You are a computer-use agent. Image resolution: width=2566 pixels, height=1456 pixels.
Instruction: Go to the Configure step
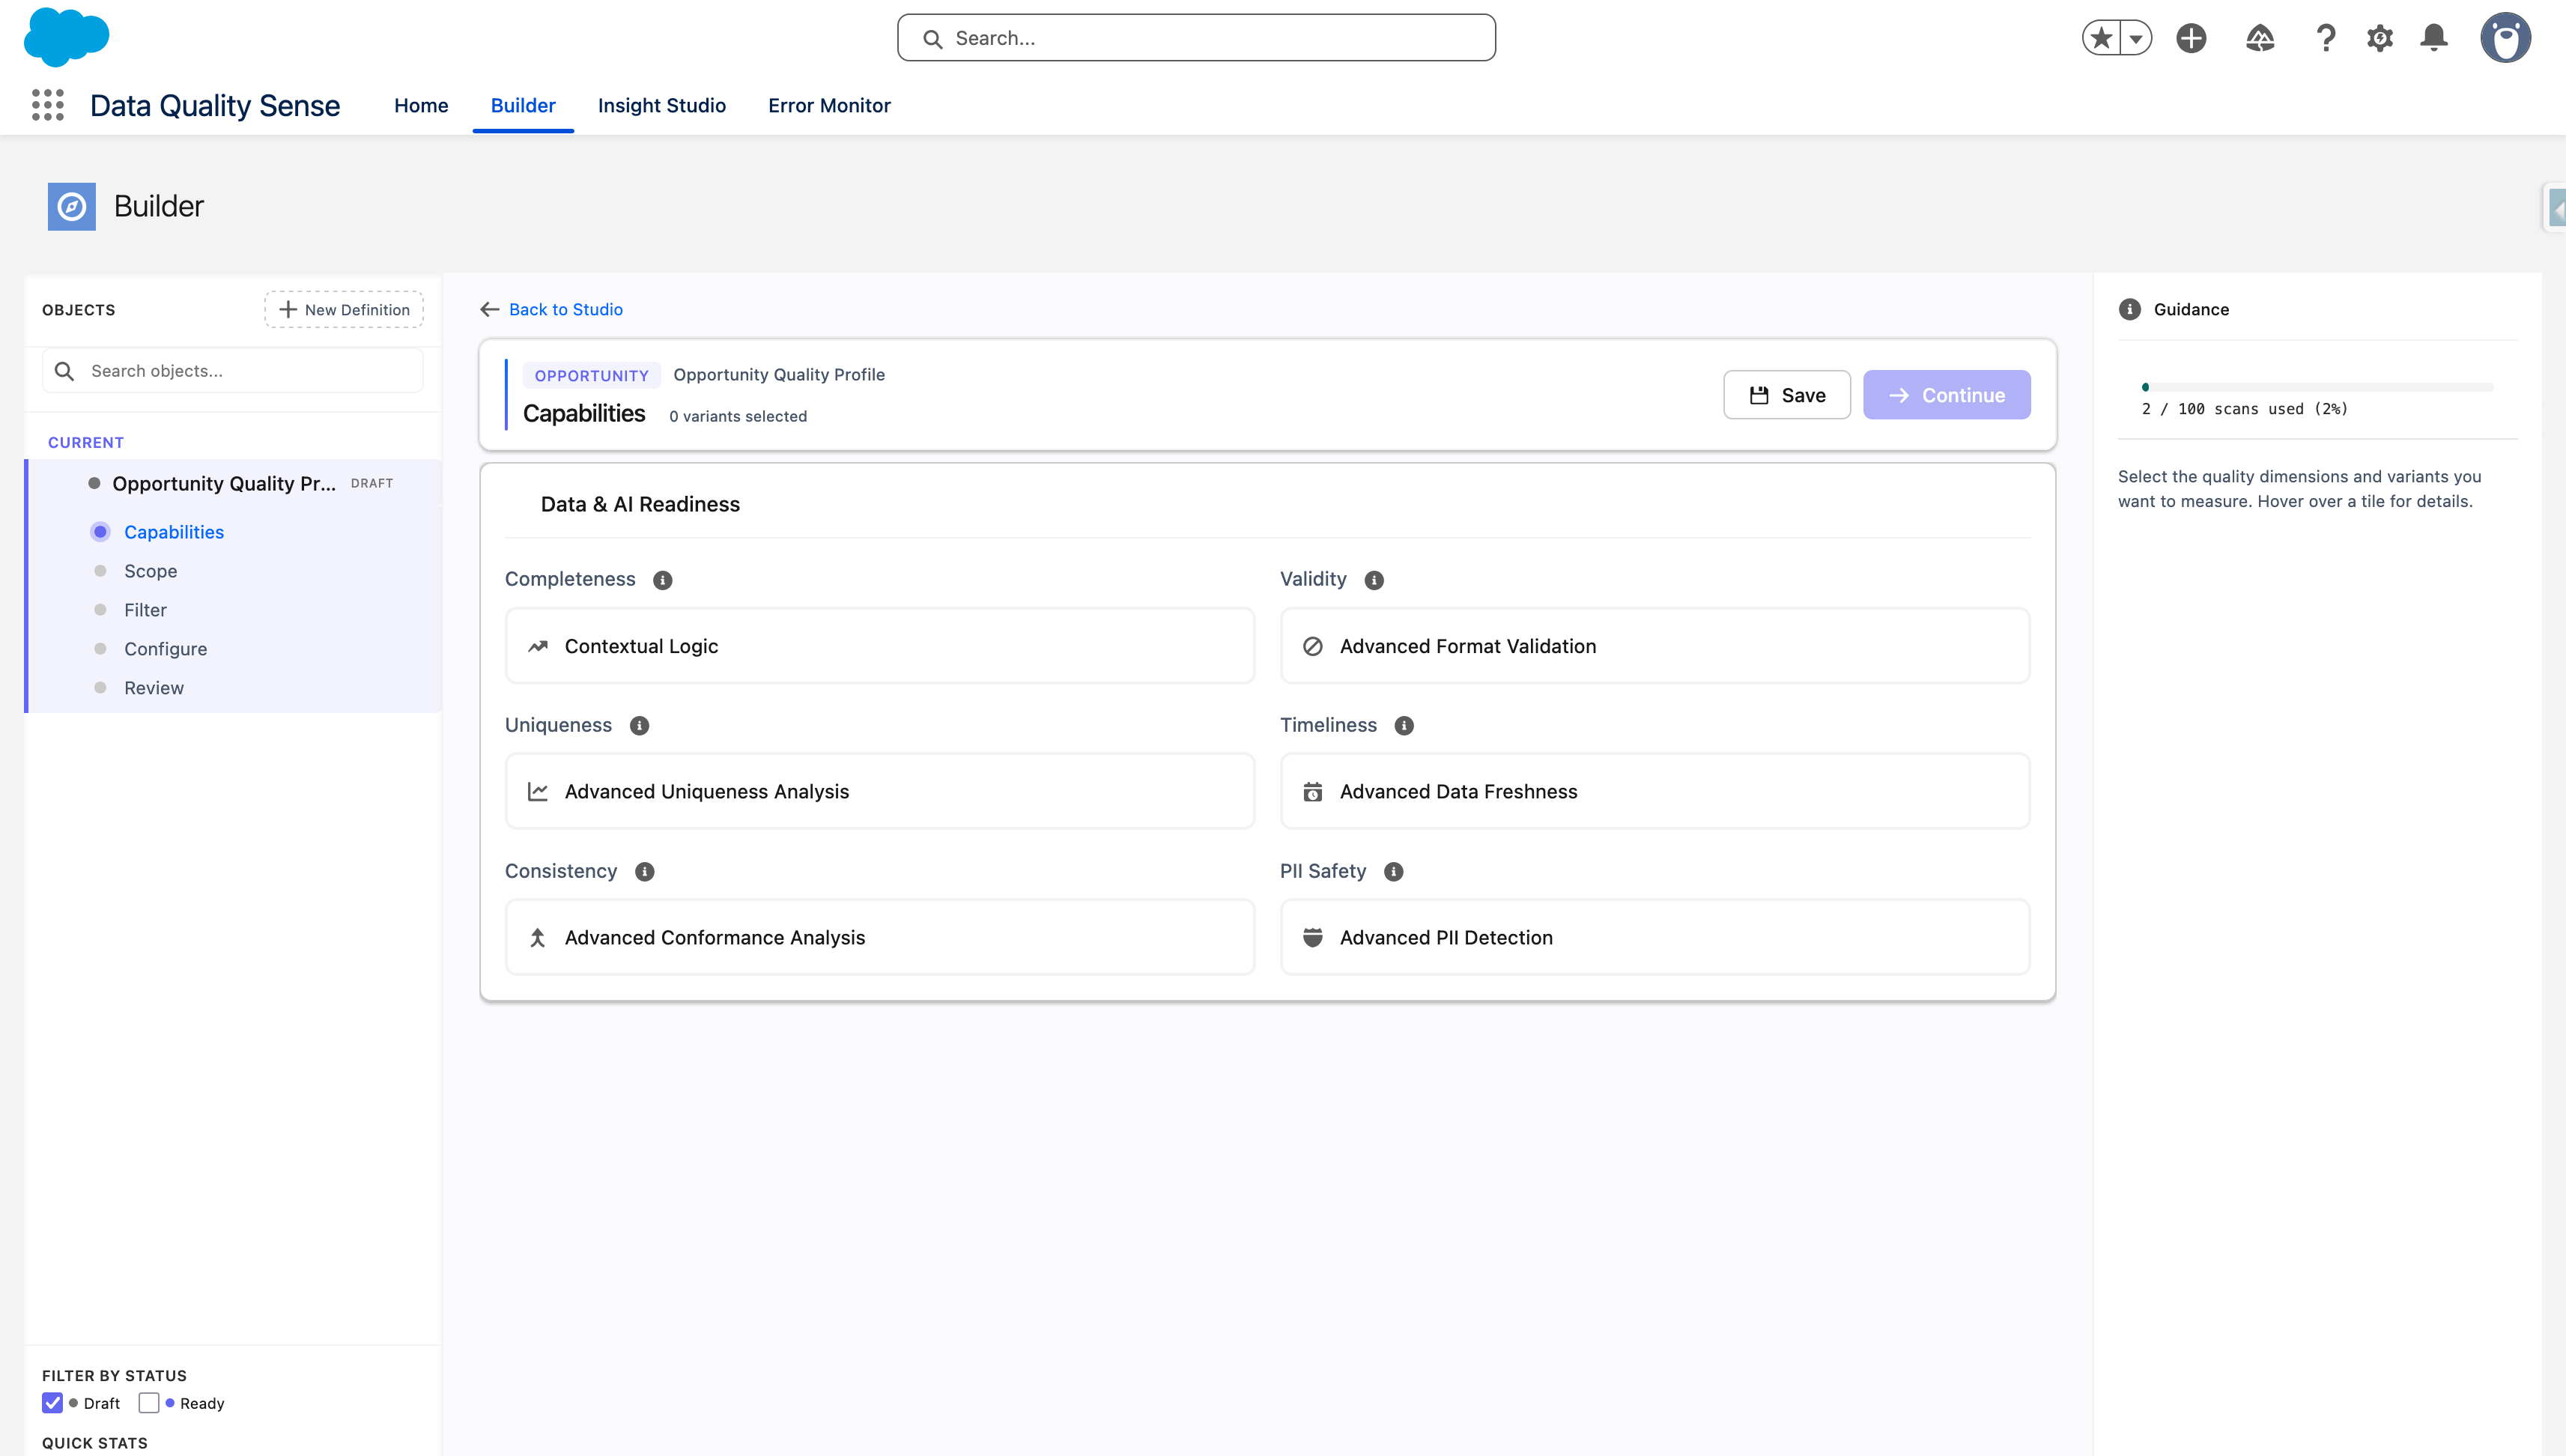(x=165, y=649)
